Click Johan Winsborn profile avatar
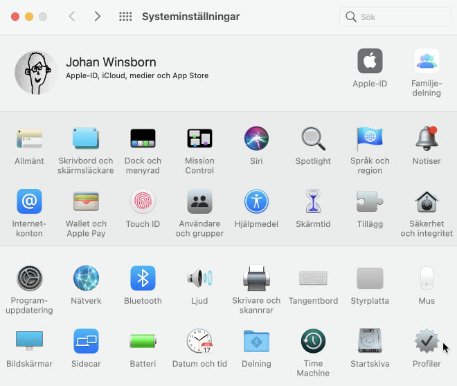The image size is (457, 386). (37, 73)
